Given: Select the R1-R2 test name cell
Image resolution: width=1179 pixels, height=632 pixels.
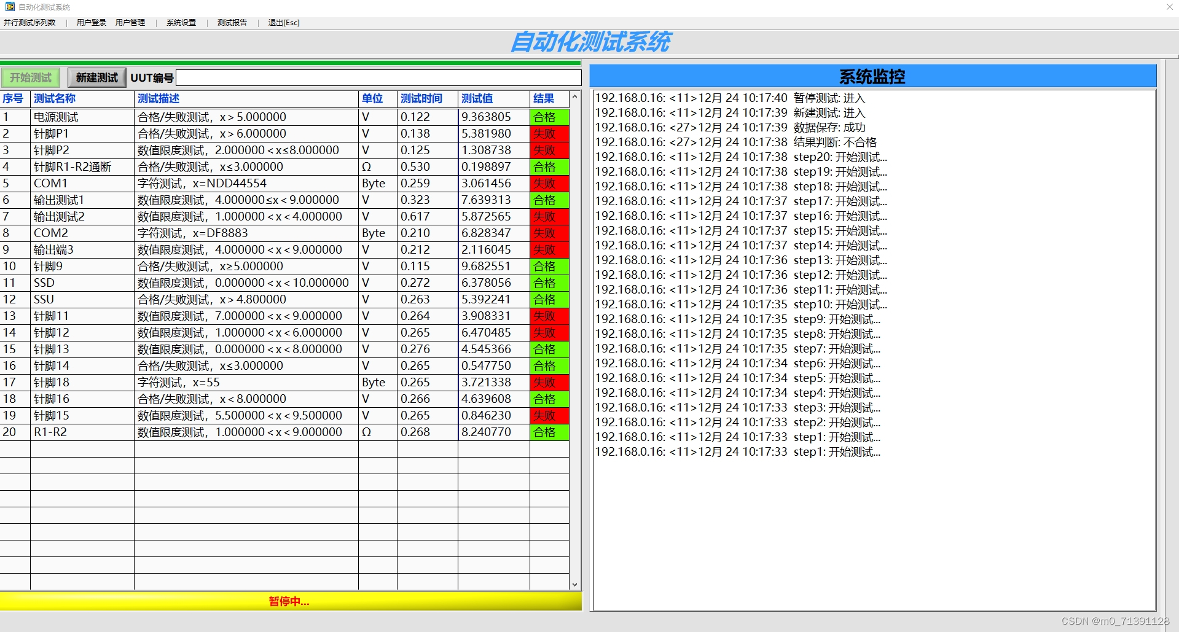Looking at the screenshot, I should [x=82, y=432].
